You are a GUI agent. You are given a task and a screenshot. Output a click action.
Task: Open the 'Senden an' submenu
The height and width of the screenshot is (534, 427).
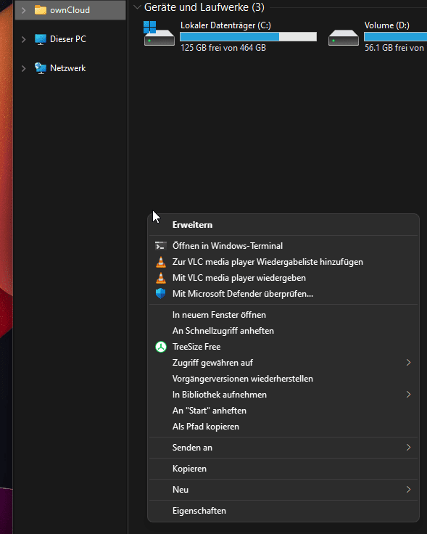(x=283, y=448)
